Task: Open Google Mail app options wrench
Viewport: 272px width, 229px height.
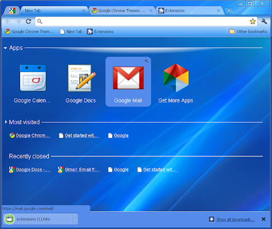Action: [147, 61]
